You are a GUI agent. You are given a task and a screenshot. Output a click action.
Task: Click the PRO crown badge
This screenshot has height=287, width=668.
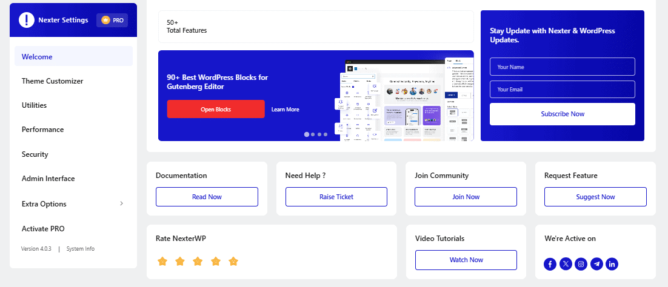tap(112, 20)
